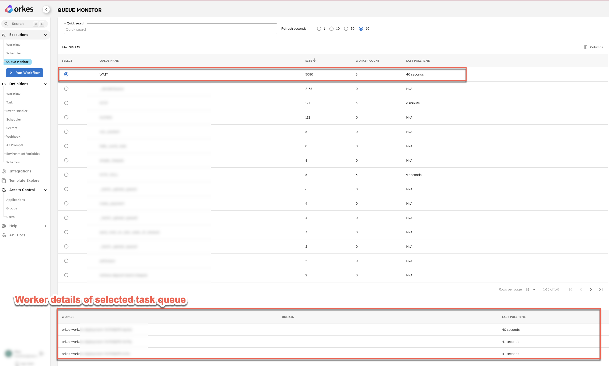Screen dimensions: 609x366
Task: Click the LAST POLL TIME queue column header
Action: 418,61
